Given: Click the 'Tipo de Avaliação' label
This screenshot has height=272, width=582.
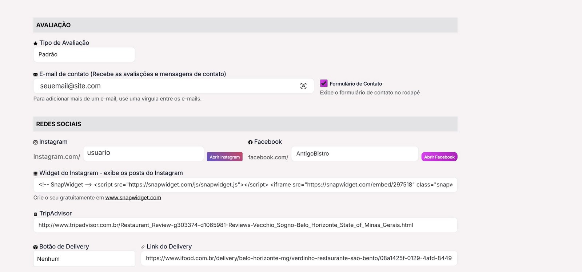Looking at the screenshot, I should click(64, 43).
